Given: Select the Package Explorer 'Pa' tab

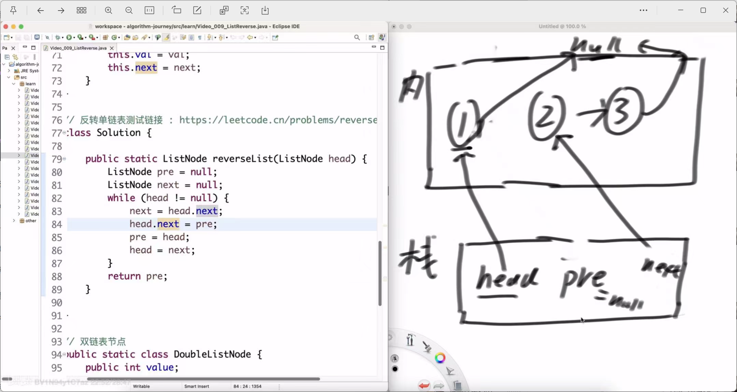Looking at the screenshot, I should [x=5, y=48].
